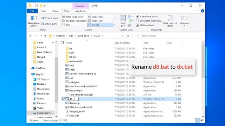Select the View ribbon tab

click(x=66, y=11)
